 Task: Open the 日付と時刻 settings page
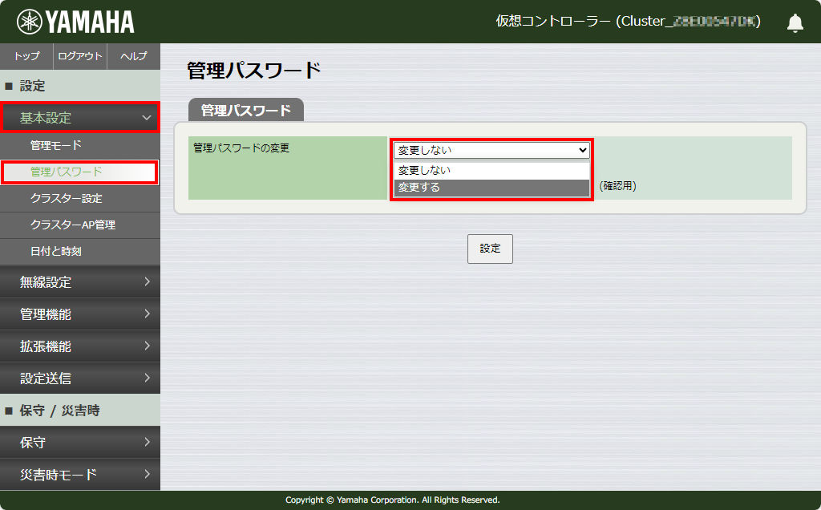(79, 251)
